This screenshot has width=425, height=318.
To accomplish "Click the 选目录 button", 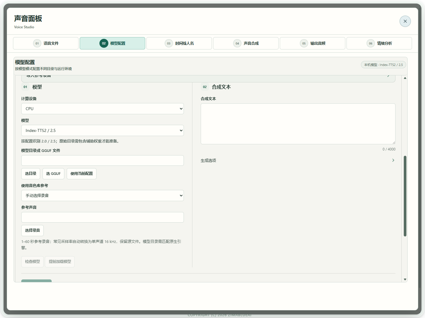I will [x=31, y=174].
